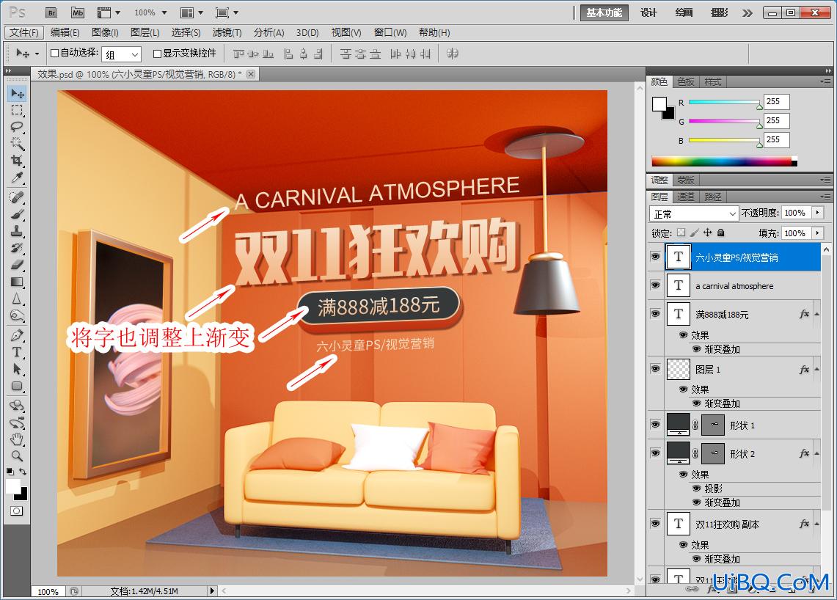The image size is (837, 600).
Task: Hide the 满888减188元 text layer
Action: 655,313
